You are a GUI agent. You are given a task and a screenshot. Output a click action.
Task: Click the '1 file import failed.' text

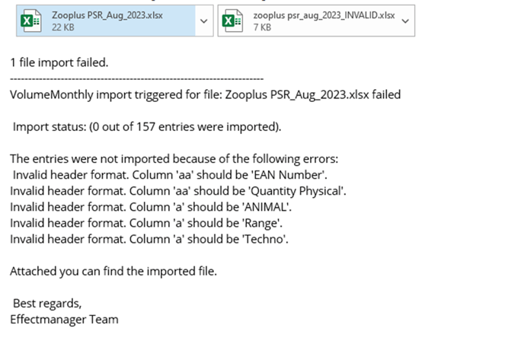pos(59,62)
